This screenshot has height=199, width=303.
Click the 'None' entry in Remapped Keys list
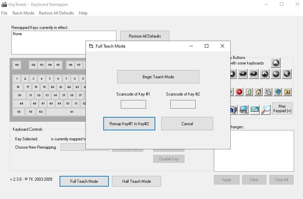click(x=17, y=34)
